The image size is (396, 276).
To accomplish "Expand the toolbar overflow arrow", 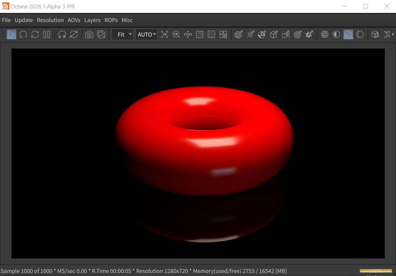I will [393, 34].
